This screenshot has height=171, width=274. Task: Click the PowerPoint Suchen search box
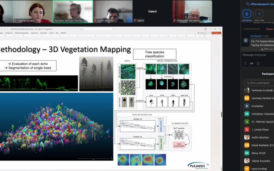(94, 29)
